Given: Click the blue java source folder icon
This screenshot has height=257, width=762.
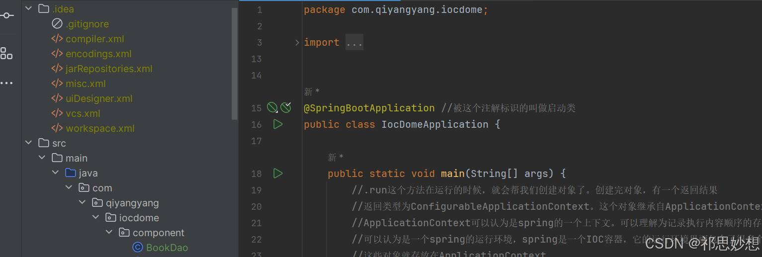Looking at the screenshot, I should [71, 173].
